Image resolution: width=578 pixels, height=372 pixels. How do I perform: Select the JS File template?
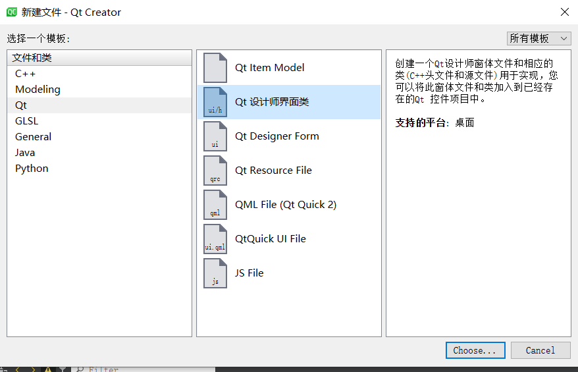[289, 273]
